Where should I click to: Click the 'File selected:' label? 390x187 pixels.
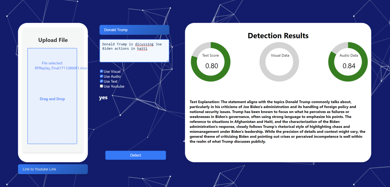point(52,63)
